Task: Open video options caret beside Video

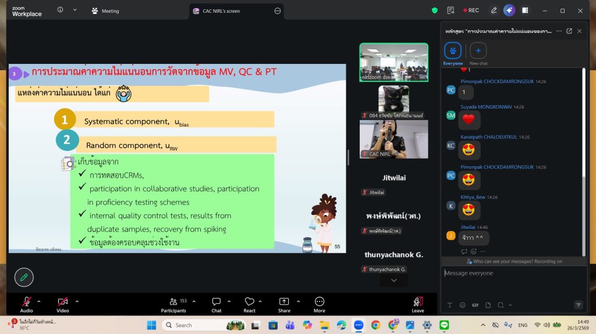Action: click(77, 301)
